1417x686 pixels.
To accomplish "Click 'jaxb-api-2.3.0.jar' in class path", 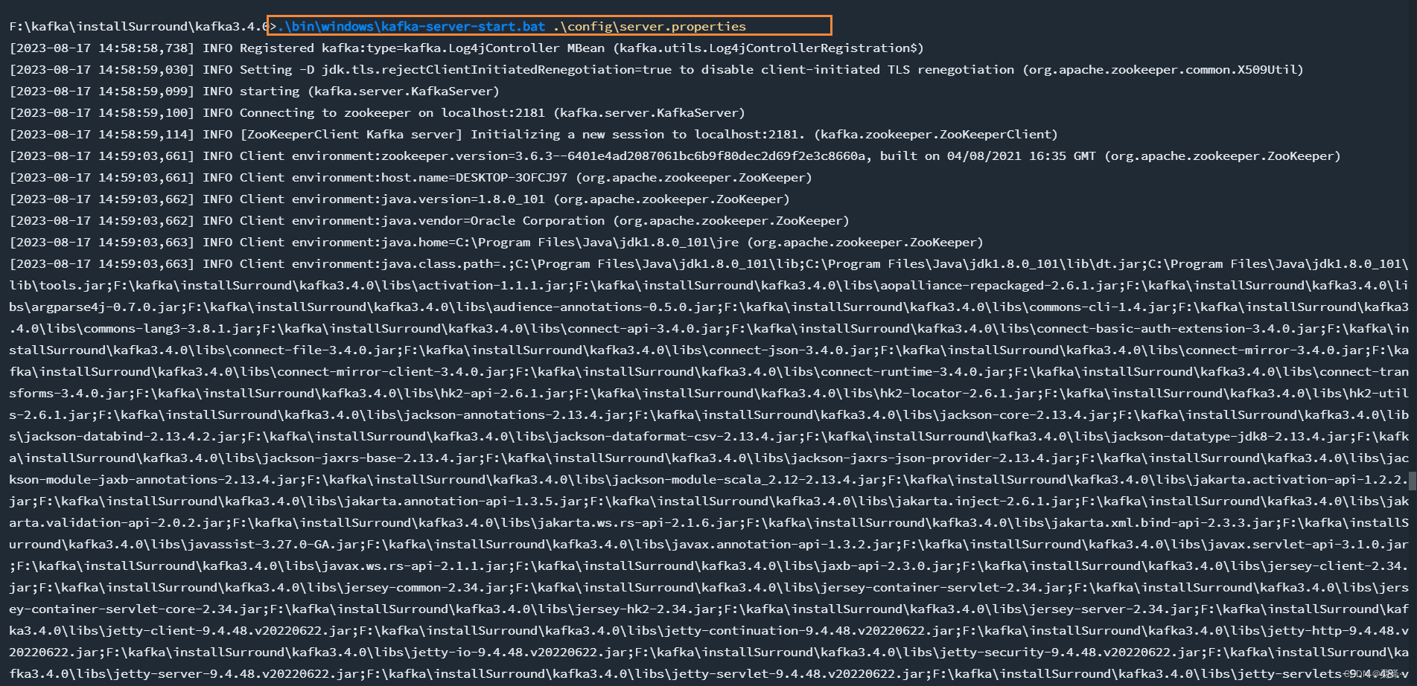I will point(888,566).
